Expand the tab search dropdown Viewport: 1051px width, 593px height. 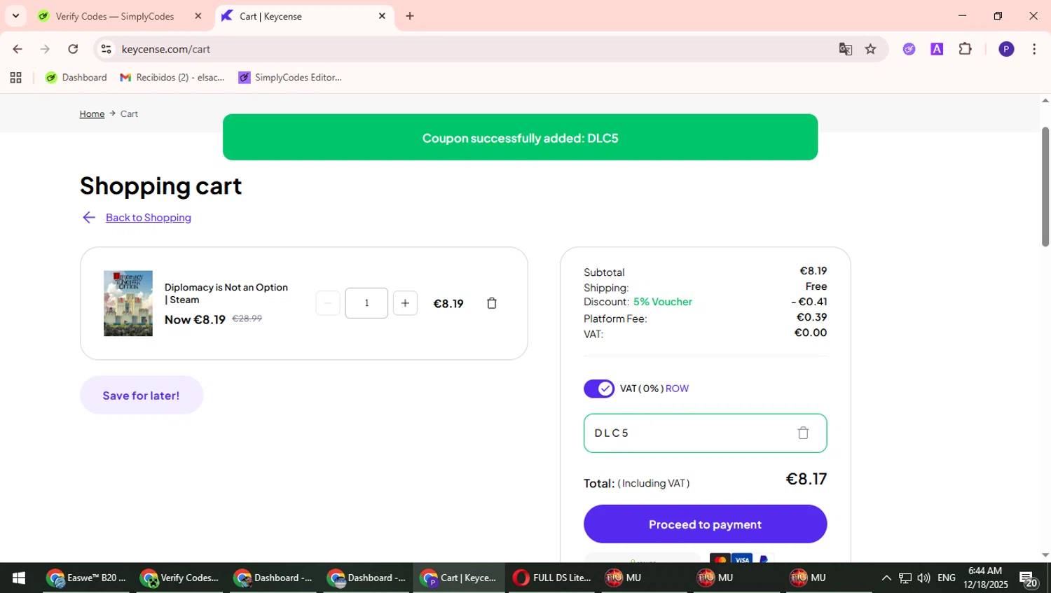point(15,16)
